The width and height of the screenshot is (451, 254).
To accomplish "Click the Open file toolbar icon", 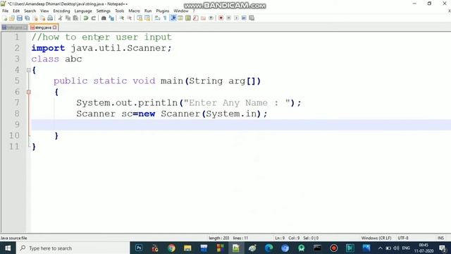I will (12, 18).
